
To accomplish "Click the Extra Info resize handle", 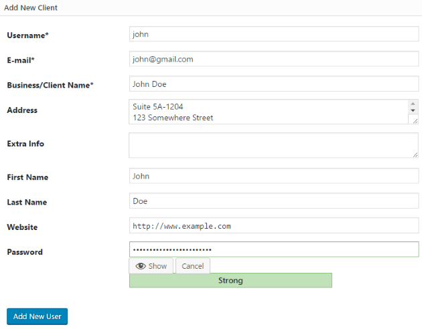I will [x=415, y=154].
